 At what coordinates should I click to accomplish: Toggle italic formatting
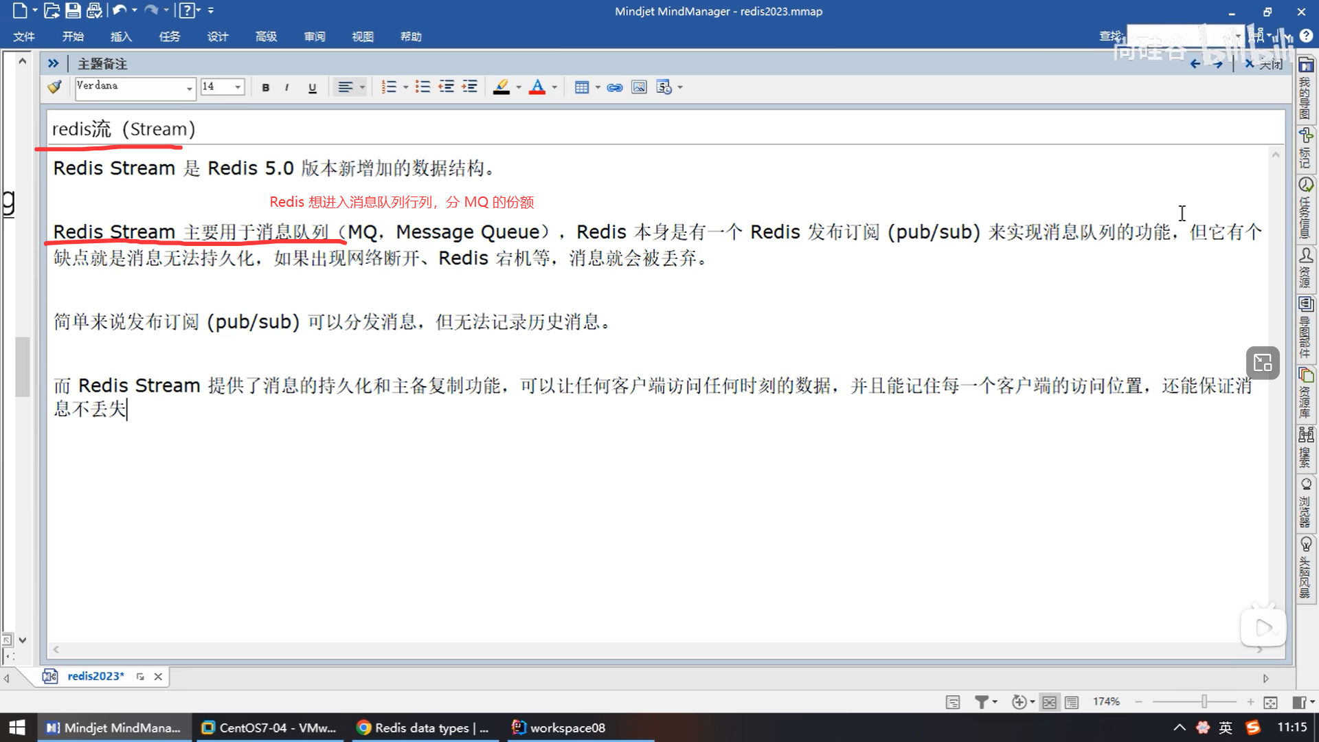click(x=286, y=87)
